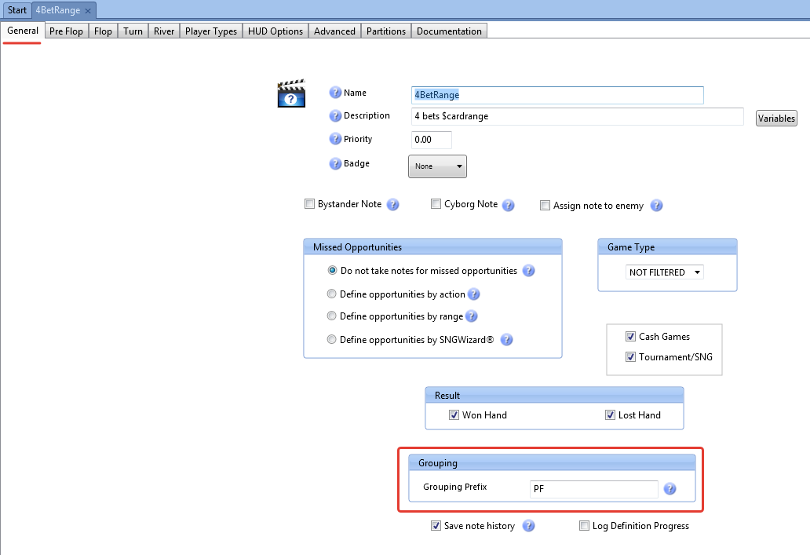Open help for the Name field

[x=335, y=93]
